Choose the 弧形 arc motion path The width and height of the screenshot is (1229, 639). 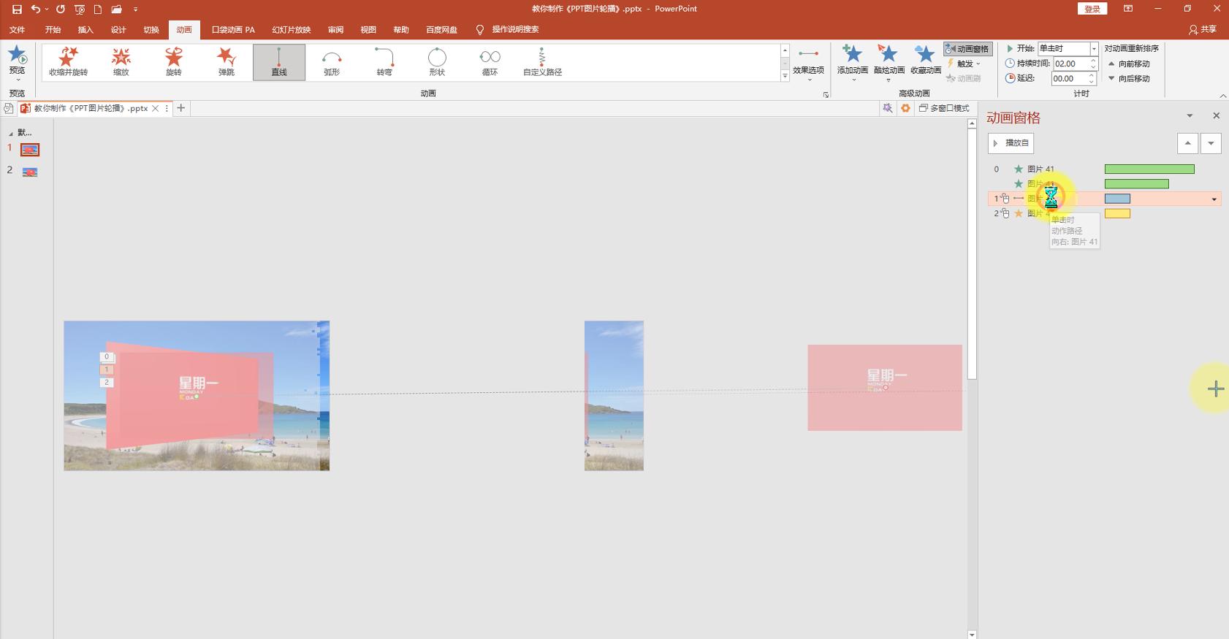coord(332,61)
